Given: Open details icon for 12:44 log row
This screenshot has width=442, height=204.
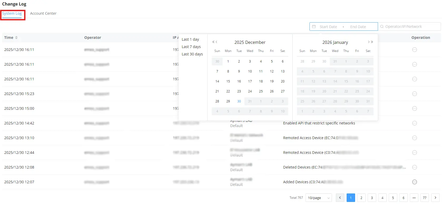Looking at the screenshot, I should click(414, 153).
